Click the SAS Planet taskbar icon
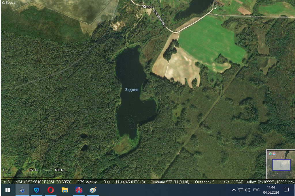 coord(22,190)
